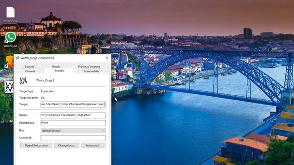Click the Watch_Dogs 2 name text box
This screenshot has width=294, height=165.
coord(45,81)
